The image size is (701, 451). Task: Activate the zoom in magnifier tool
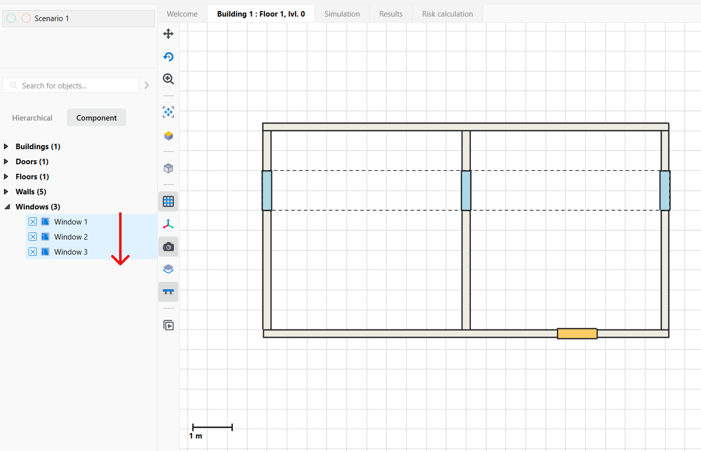[x=168, y=79]
